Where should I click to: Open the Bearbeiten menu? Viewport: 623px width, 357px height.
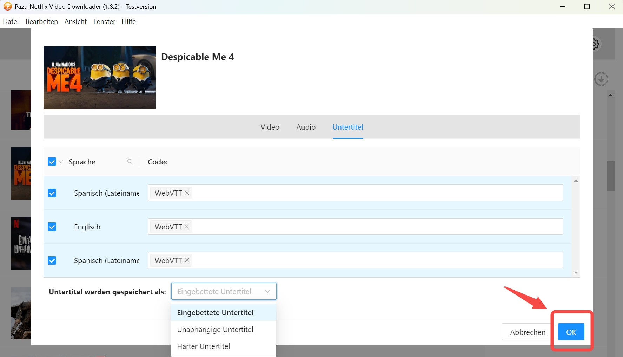point(41,21)
